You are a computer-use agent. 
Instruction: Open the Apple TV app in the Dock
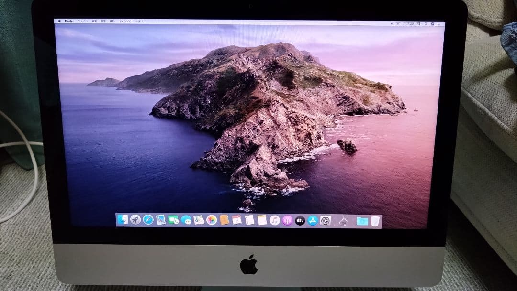[300, 220]
